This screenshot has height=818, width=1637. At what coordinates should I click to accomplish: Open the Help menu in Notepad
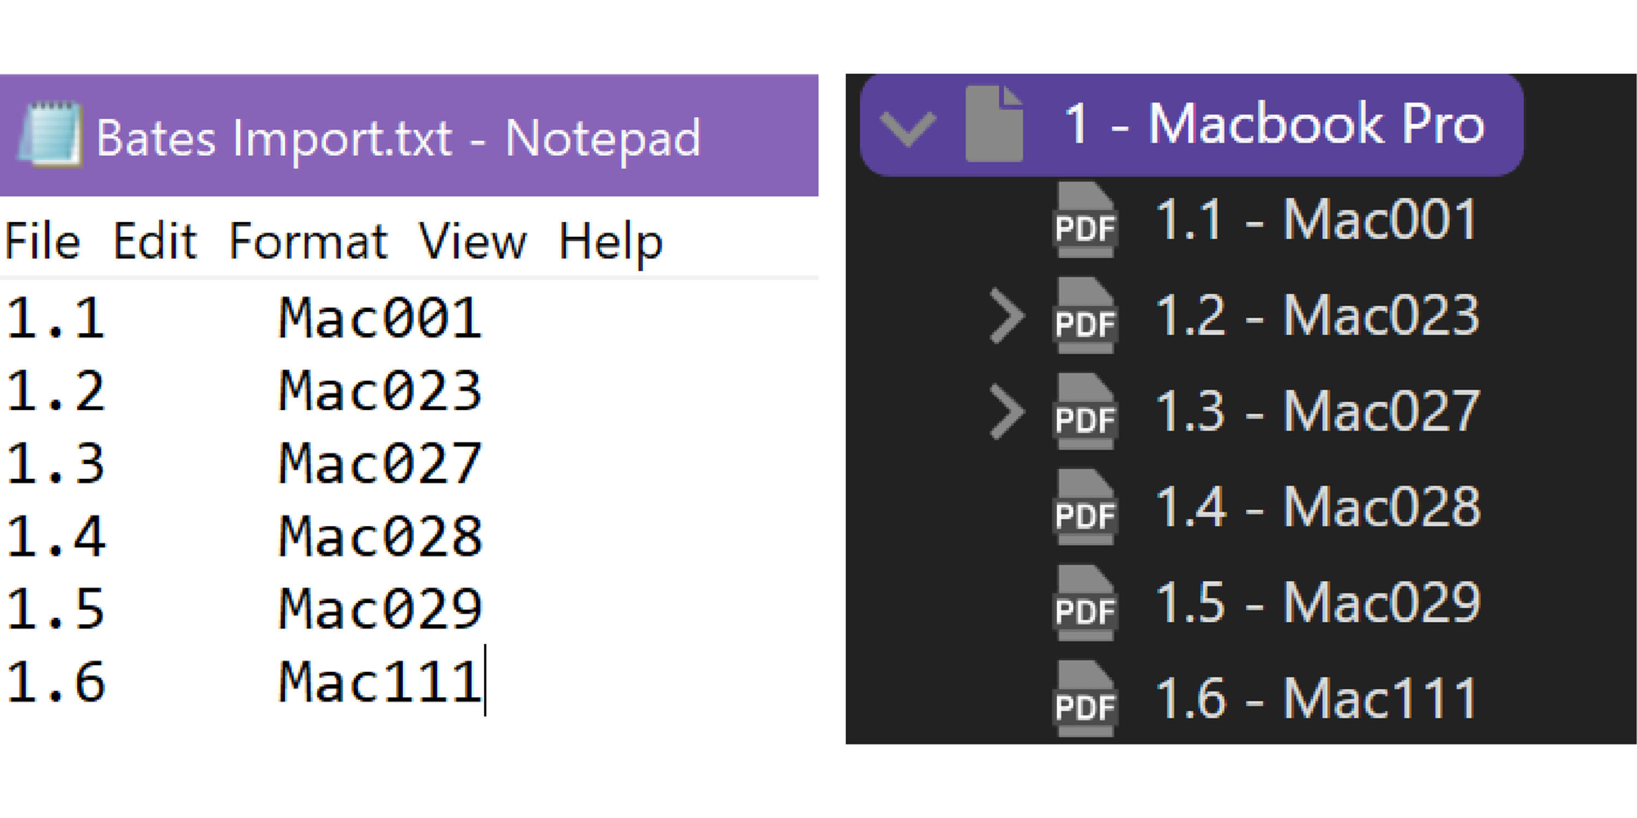[610, 242]
